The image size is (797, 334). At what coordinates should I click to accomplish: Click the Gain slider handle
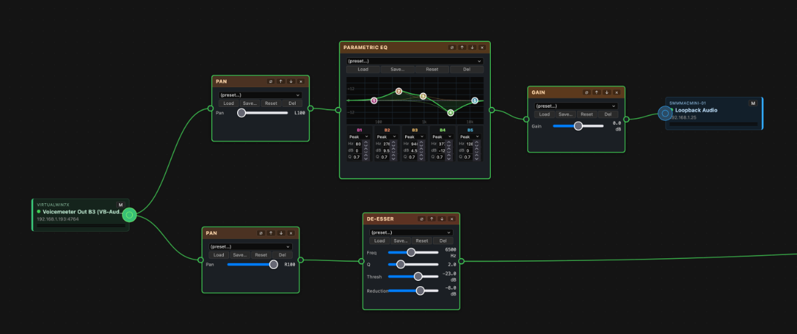tap(578, 125)
